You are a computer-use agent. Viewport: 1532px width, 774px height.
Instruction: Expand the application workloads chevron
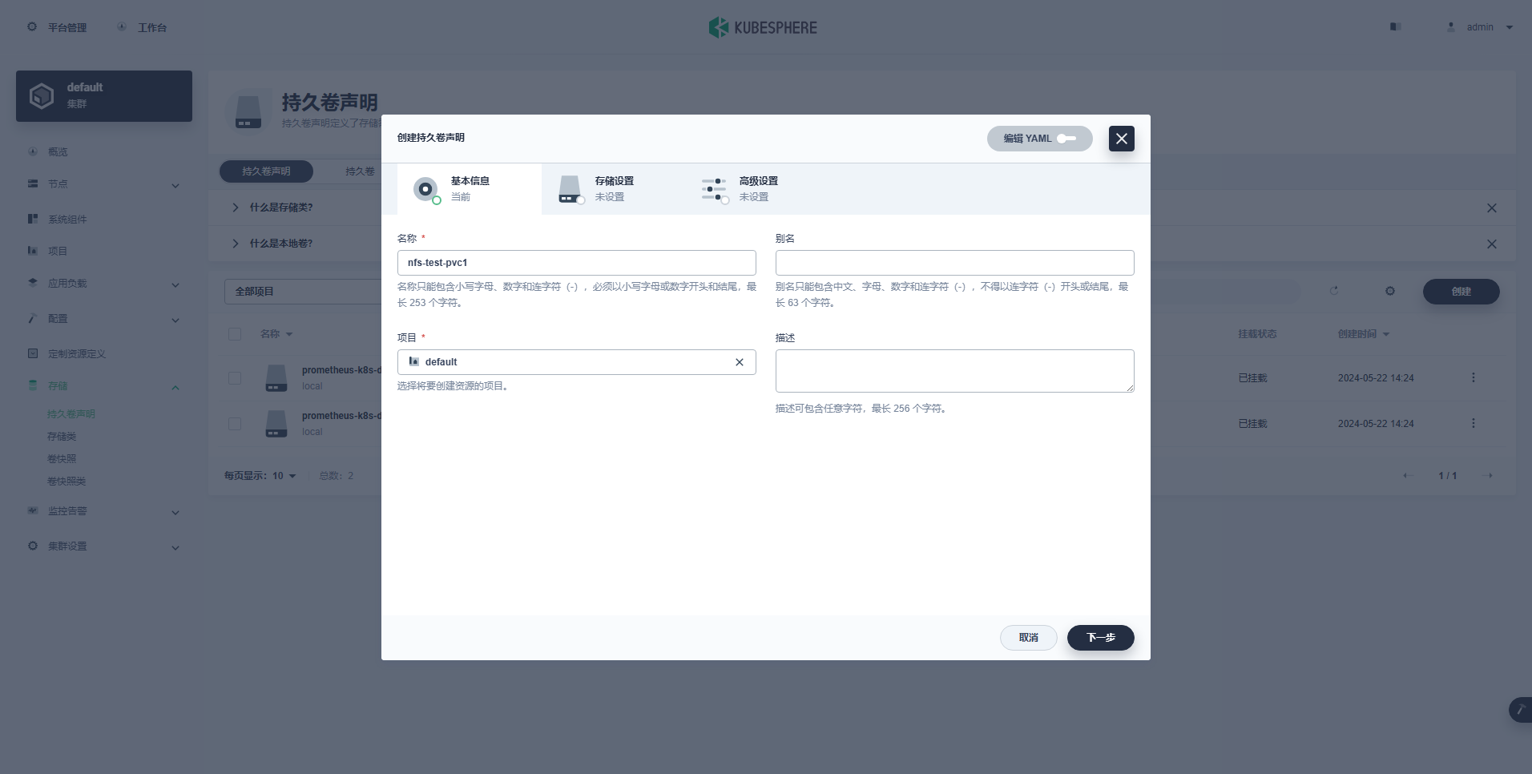click(x=175, y=285)
